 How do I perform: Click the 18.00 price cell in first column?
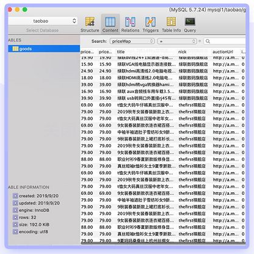pyautogui.click(x=87, y=78)
